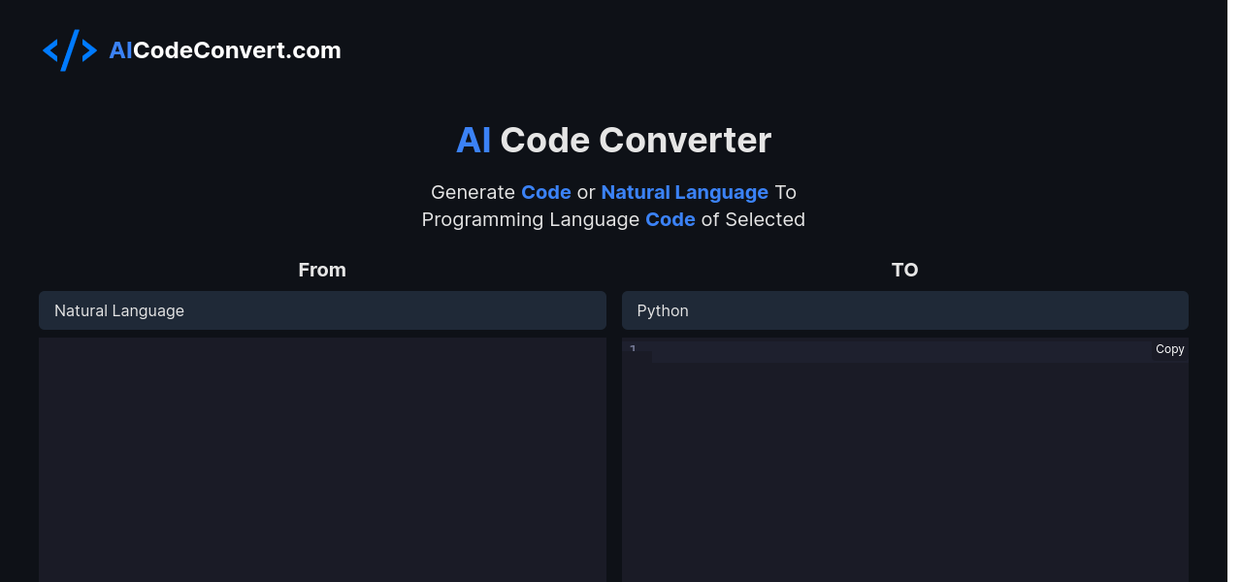The image size is (1242, 582).
Task: Click the "AI Code Converter" main heading
Action: click(635, 141)
